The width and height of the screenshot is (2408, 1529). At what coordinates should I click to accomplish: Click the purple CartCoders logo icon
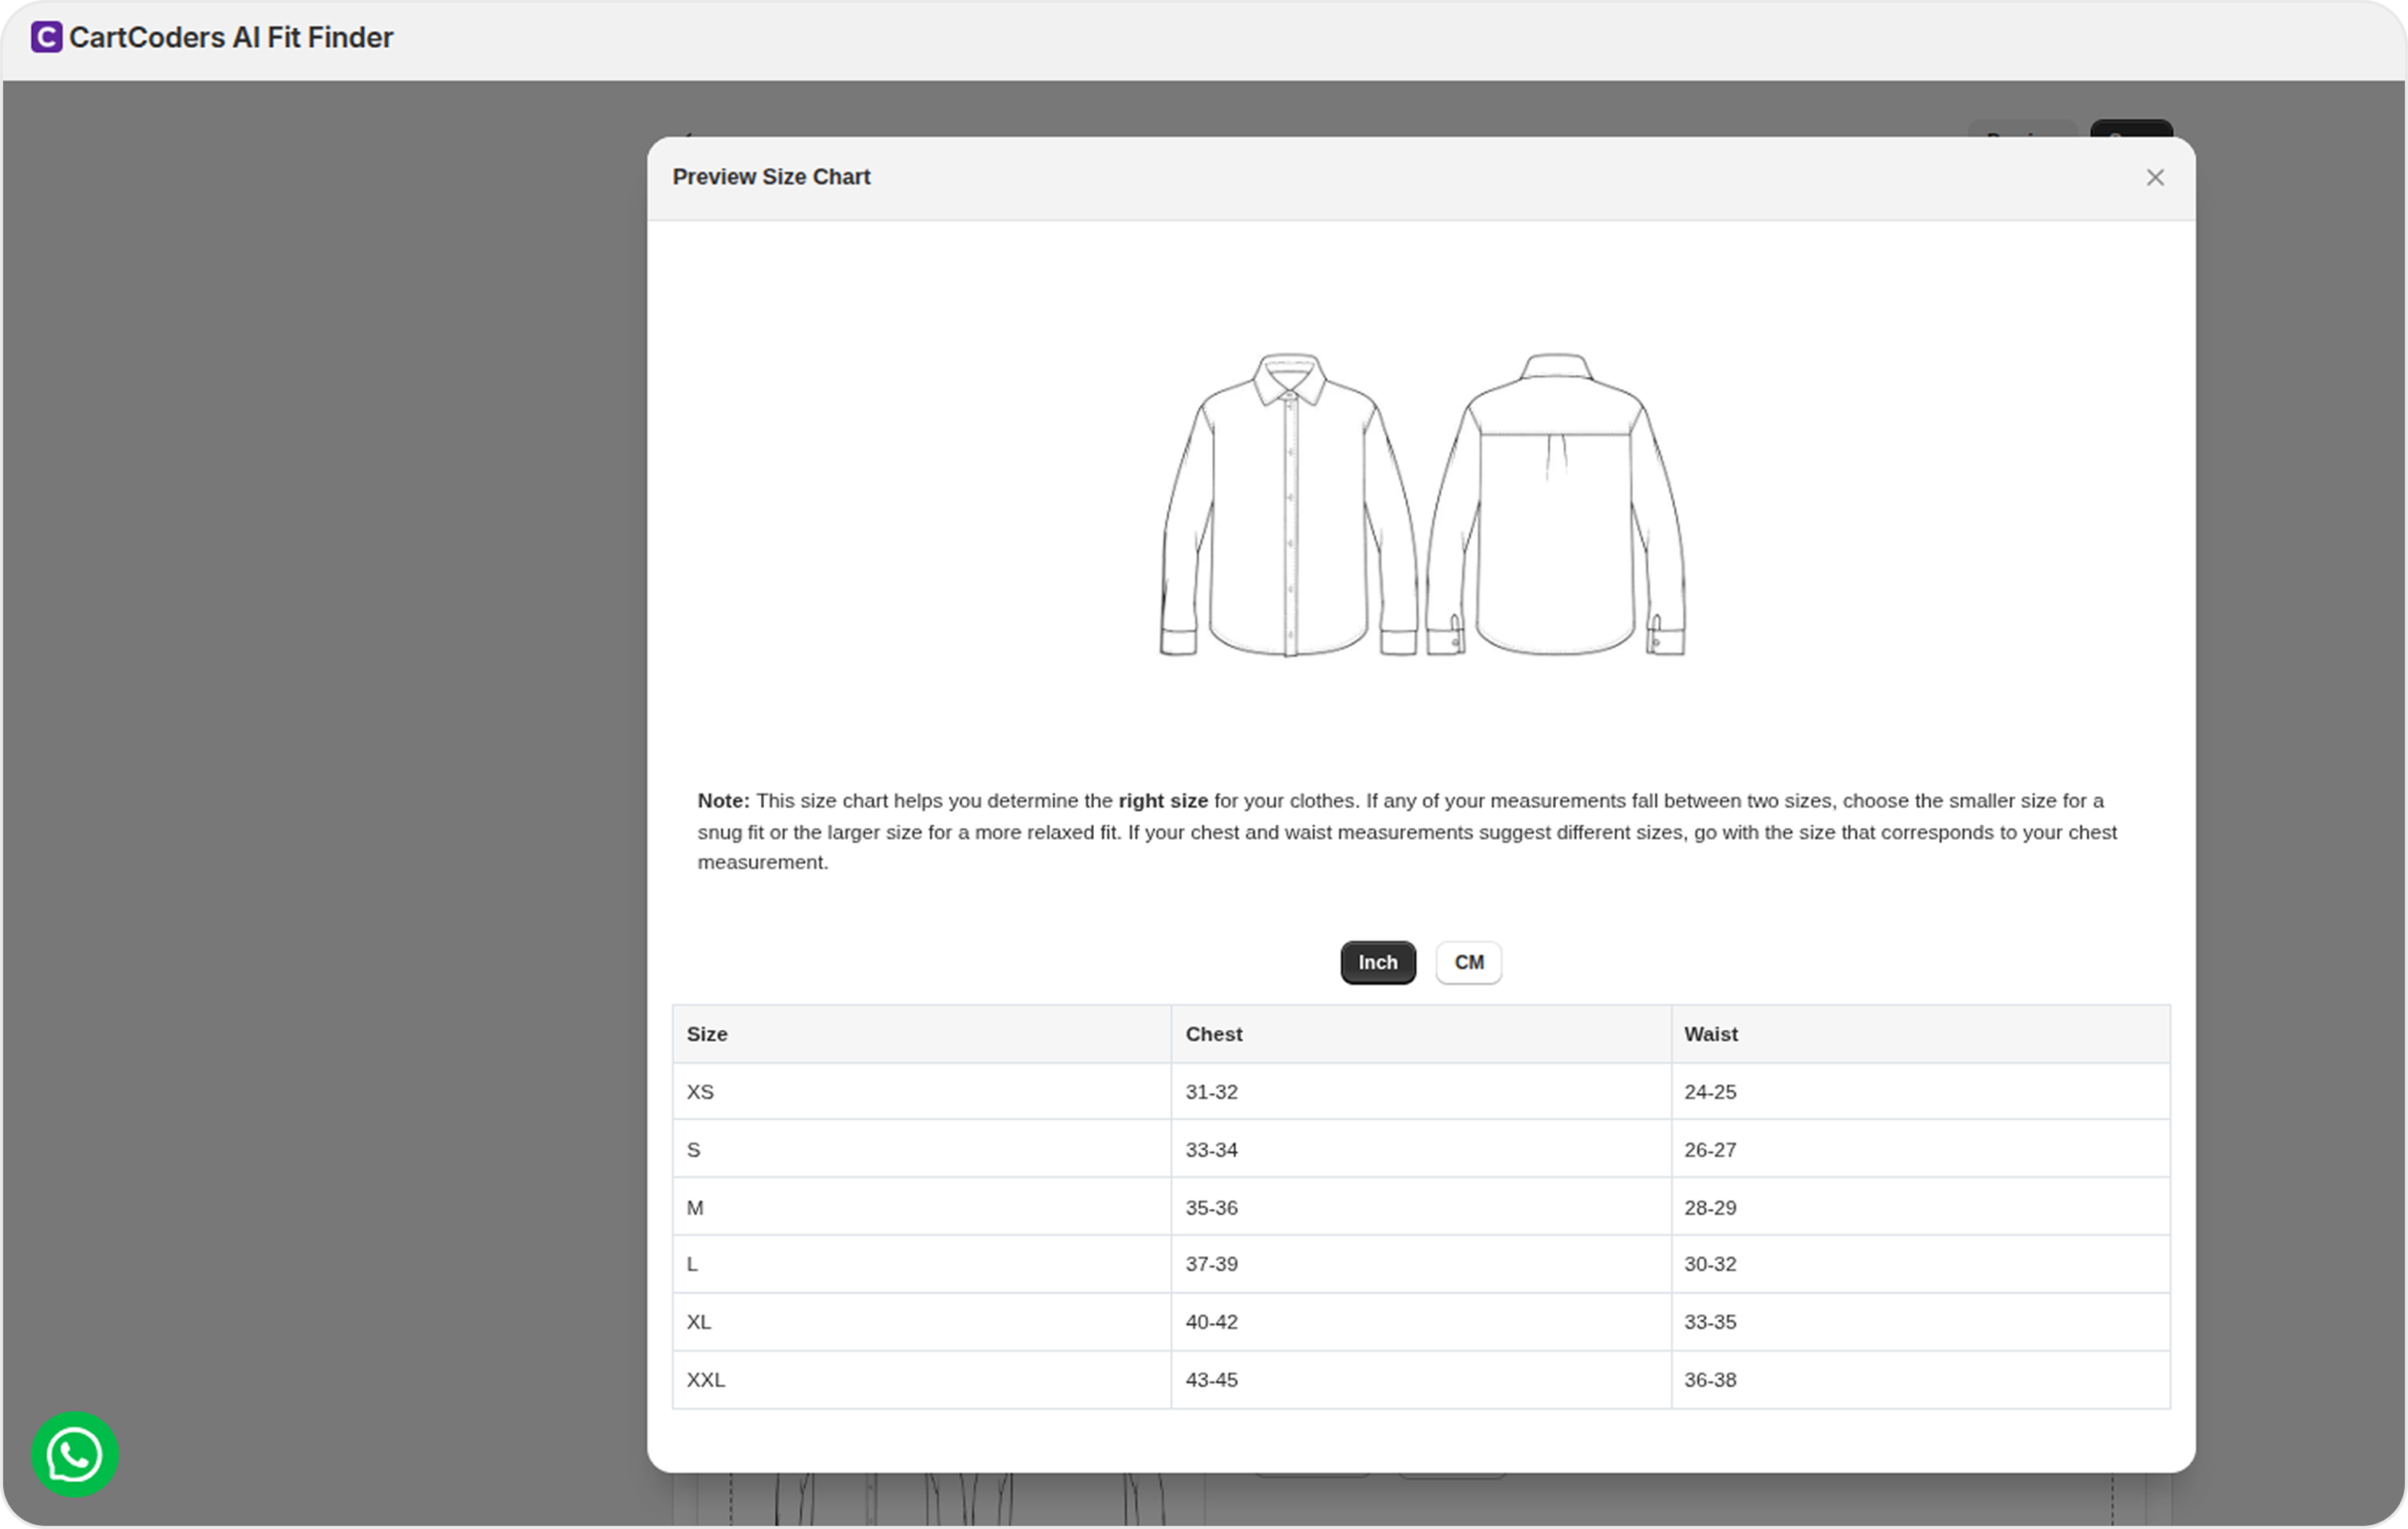coord(46,37)
